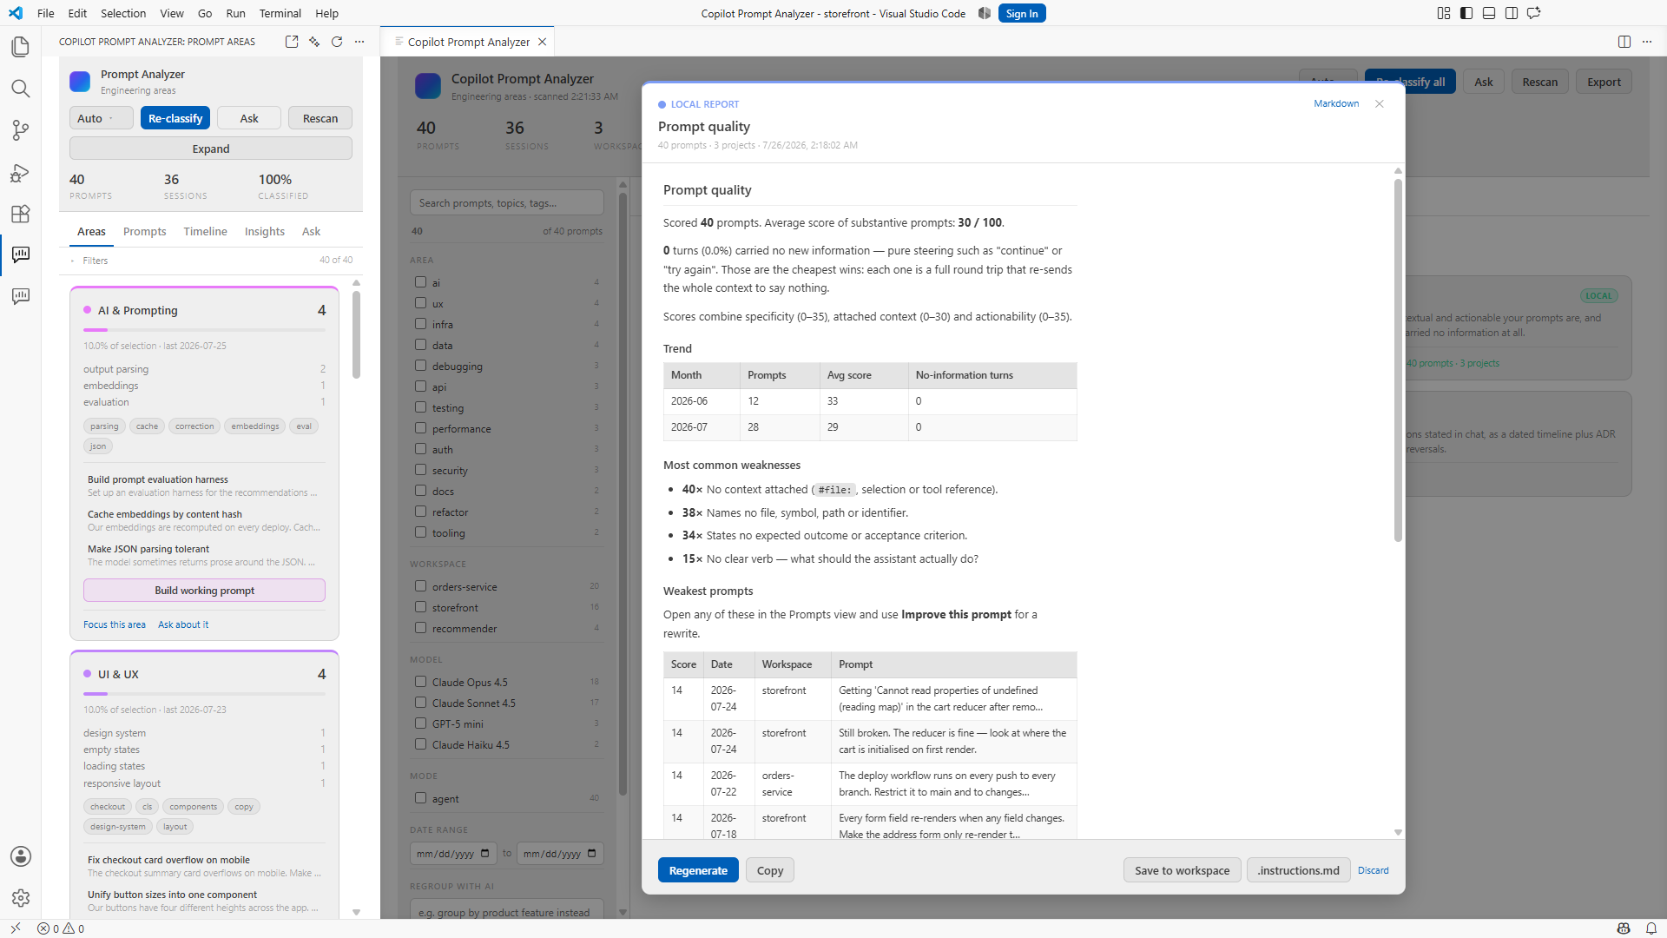This screenshot has height=938, width=1667.
Task: Check the 'orders-service' workspace checkbox
Action: (x=420, y=586)
